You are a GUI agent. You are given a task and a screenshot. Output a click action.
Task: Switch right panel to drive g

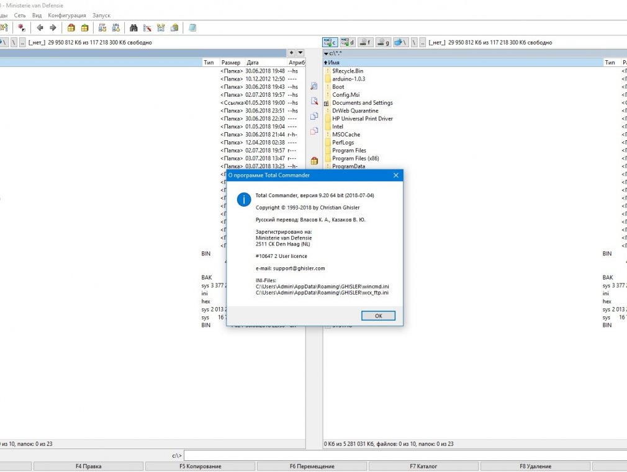point(383,42)
